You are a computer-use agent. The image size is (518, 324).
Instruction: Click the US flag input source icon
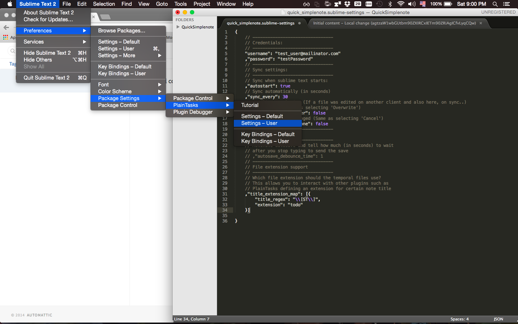tap(423, 4)
